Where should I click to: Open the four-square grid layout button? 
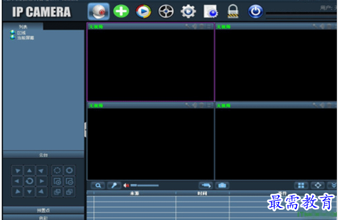(x=301, y=186)
